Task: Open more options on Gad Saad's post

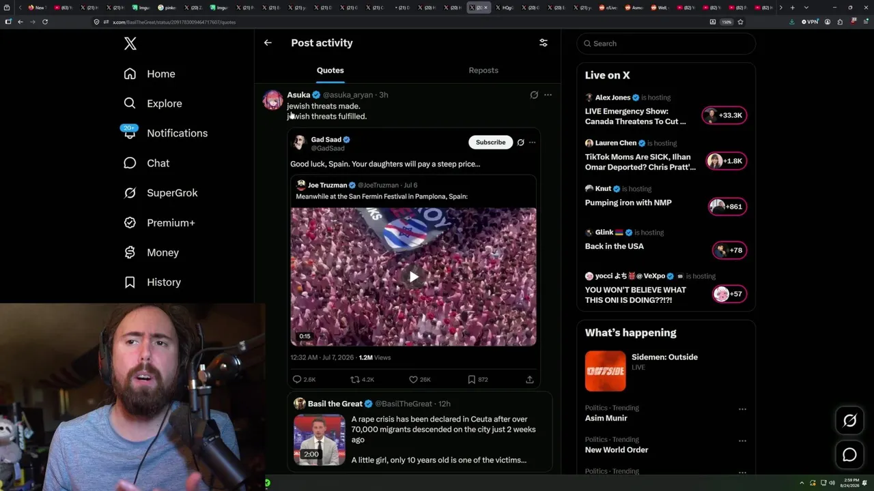Action: point(532,143)
